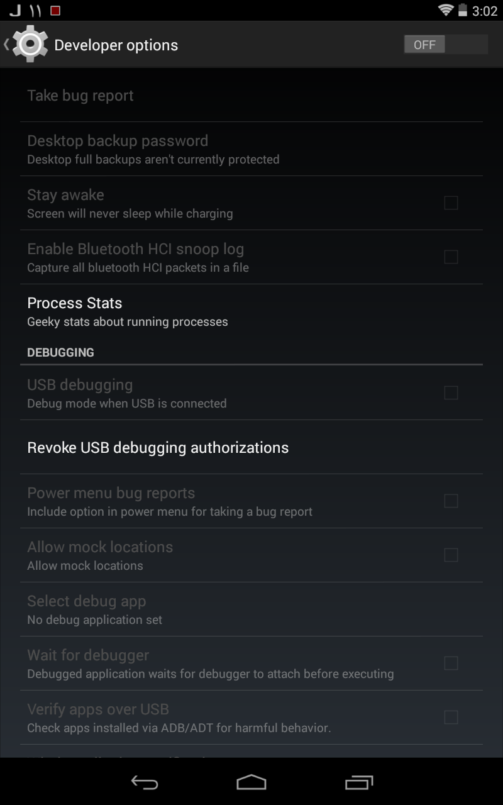
Task: Check the Stay awake checkbox
Action: pos(451,203)
